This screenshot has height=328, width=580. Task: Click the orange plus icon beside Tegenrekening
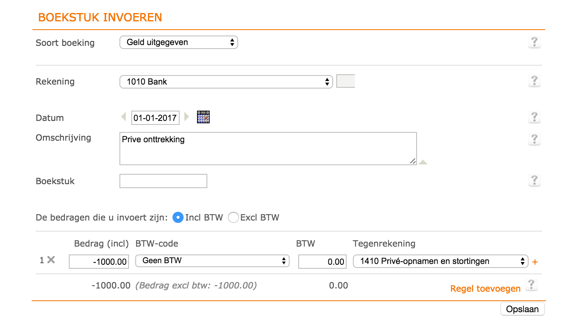point(535,262)
